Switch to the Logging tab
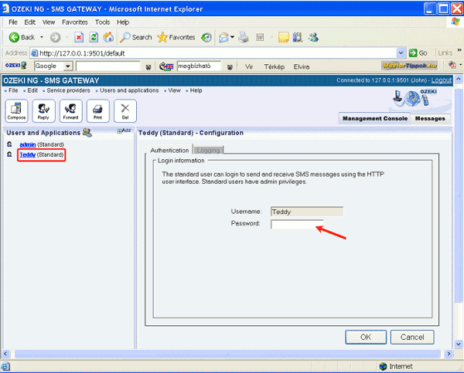This screenshot has width=464, height=373. [208, 150]
